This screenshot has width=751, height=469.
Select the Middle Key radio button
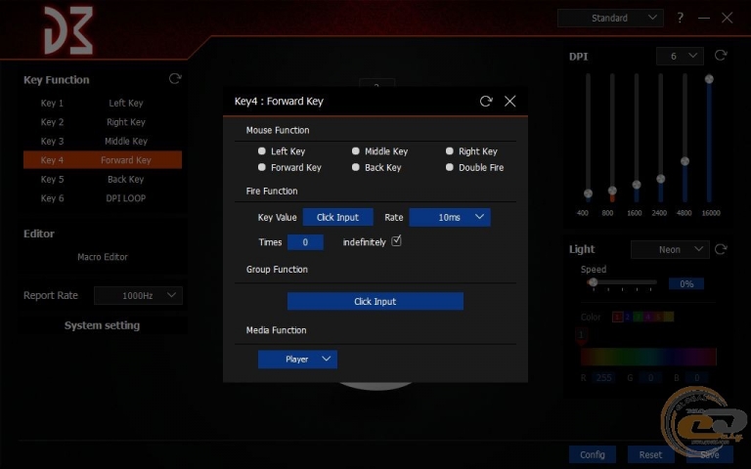(x=355, y=151)
